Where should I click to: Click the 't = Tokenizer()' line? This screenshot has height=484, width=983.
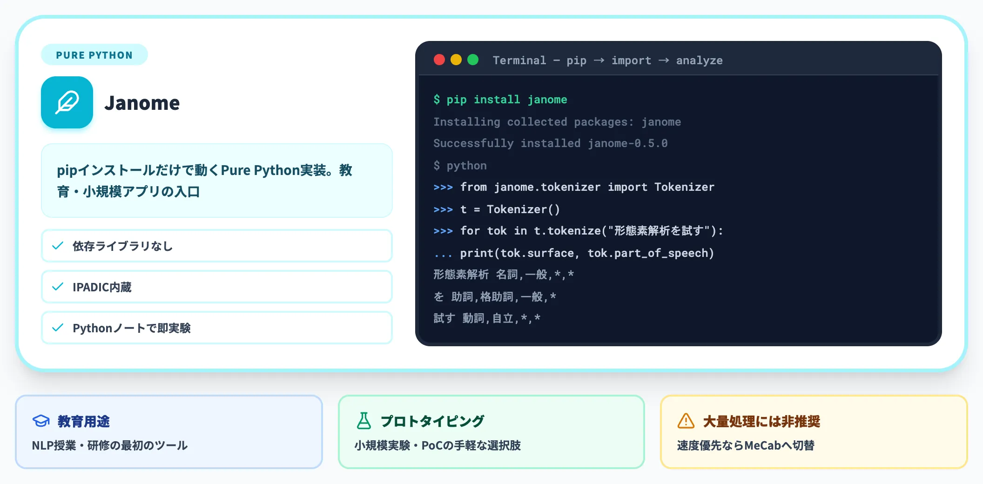(x=497, y=209)
